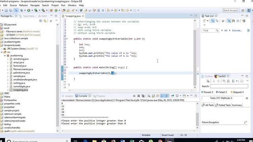The height and width of the screenshot is (142, 253).
Task: Open the New Task dropdown arrow
Action: (208, 21)
